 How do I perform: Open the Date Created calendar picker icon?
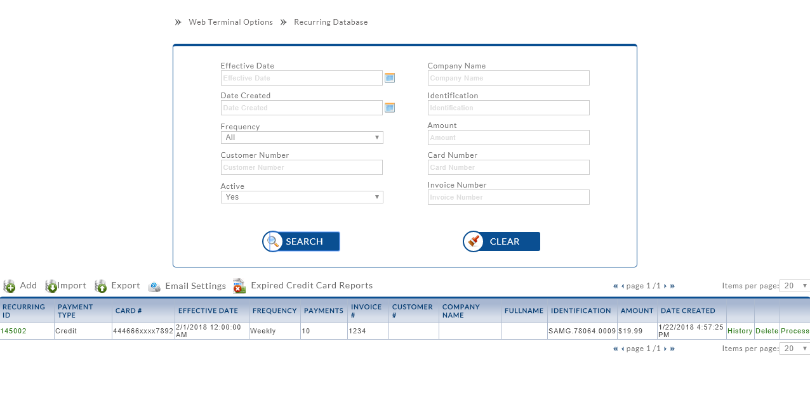[x=390, y=108]
